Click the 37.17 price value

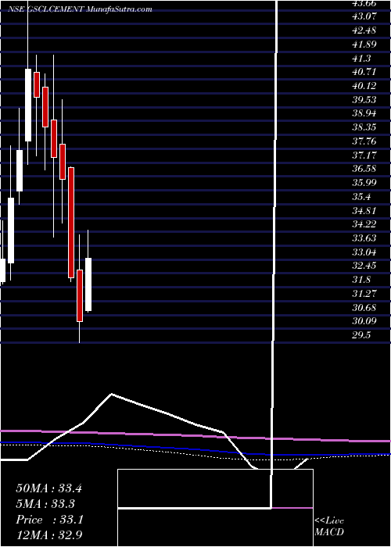(x=364, y=155)
